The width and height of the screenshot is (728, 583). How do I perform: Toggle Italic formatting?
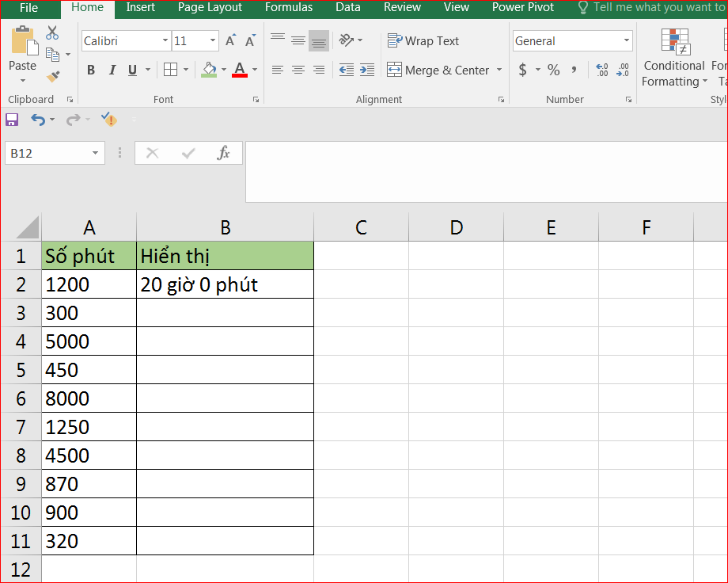[112, 70]
